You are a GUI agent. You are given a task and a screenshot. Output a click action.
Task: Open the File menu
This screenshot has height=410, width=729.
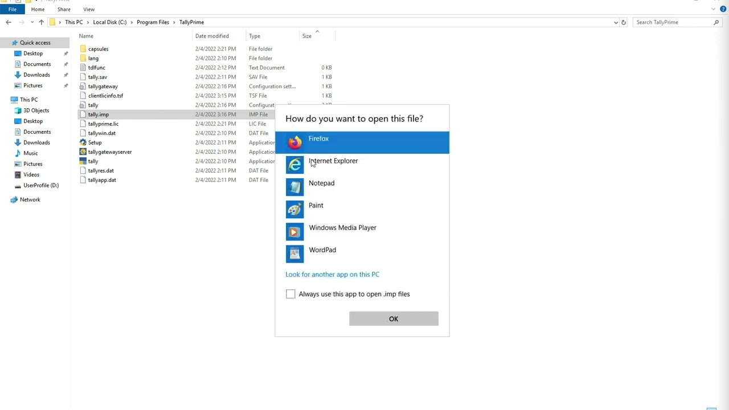[x=12, y=9]
